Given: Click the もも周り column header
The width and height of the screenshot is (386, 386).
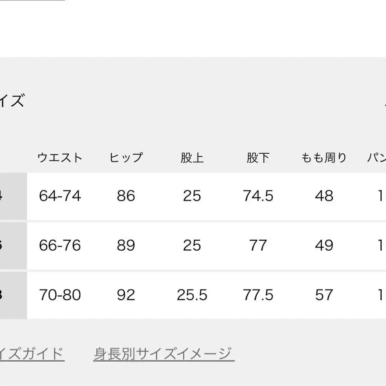Looking at the screenshot, I should (x=324, y=158).
